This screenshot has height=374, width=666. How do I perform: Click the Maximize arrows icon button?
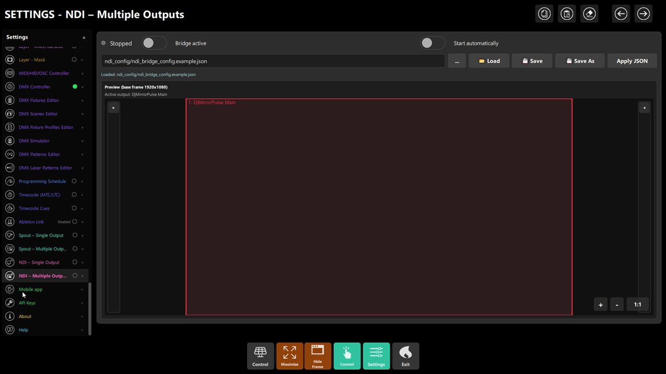[289, 356]
